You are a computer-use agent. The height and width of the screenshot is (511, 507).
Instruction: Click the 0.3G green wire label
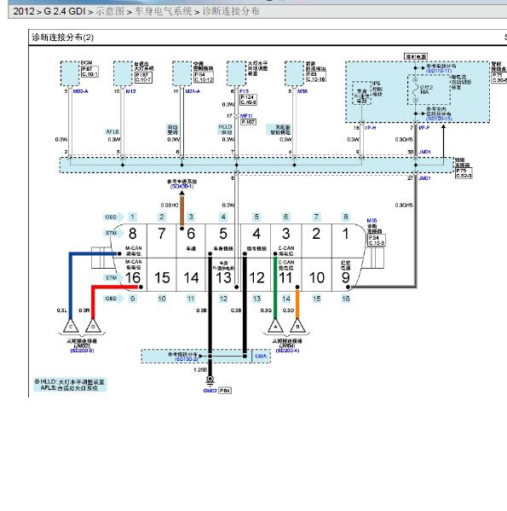pyautogui.click(x=266, y=311)
